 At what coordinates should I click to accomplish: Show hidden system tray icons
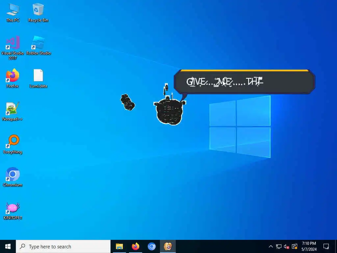pos(271,246)
